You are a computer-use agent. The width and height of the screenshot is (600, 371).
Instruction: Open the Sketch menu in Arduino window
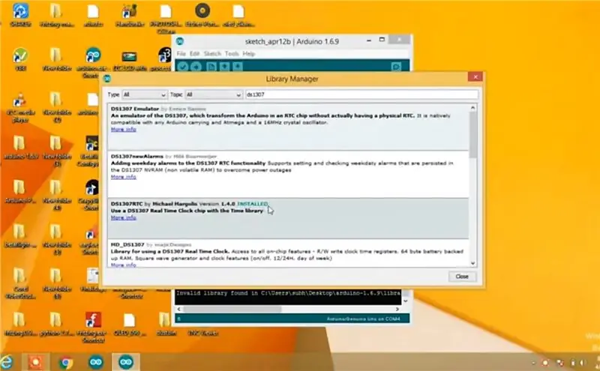click(x=212, y=53)
